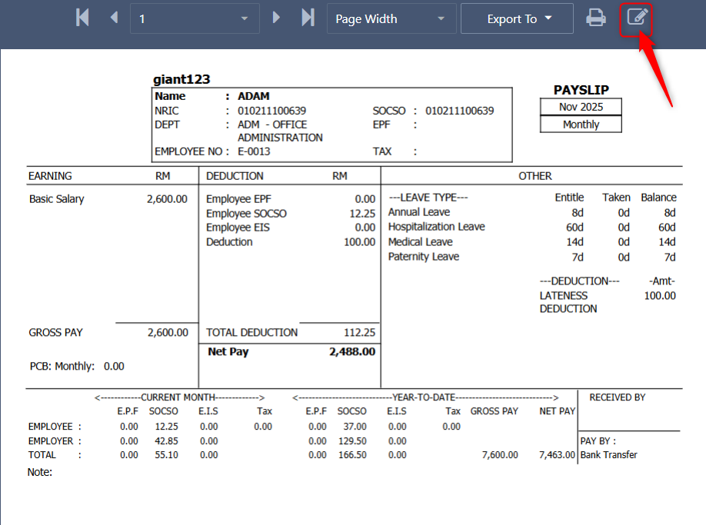This screenshot has width=706, height=525.
Task: Open the page number dropdown
Action: pos(195,18)
